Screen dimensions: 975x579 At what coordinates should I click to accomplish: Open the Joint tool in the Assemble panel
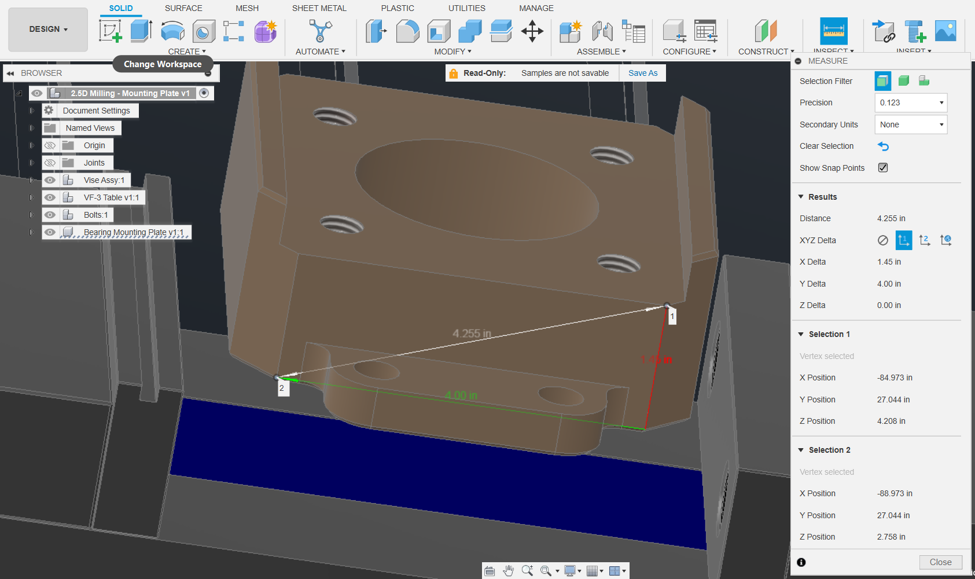(x=602, y=32)
